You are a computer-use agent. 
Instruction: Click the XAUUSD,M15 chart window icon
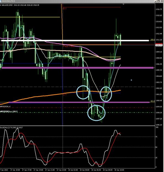pyautogui.click(x=1, y=1)
